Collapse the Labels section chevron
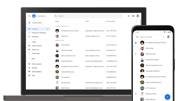The height and width of the screenshot is (101, 180). tap(29, 42)
